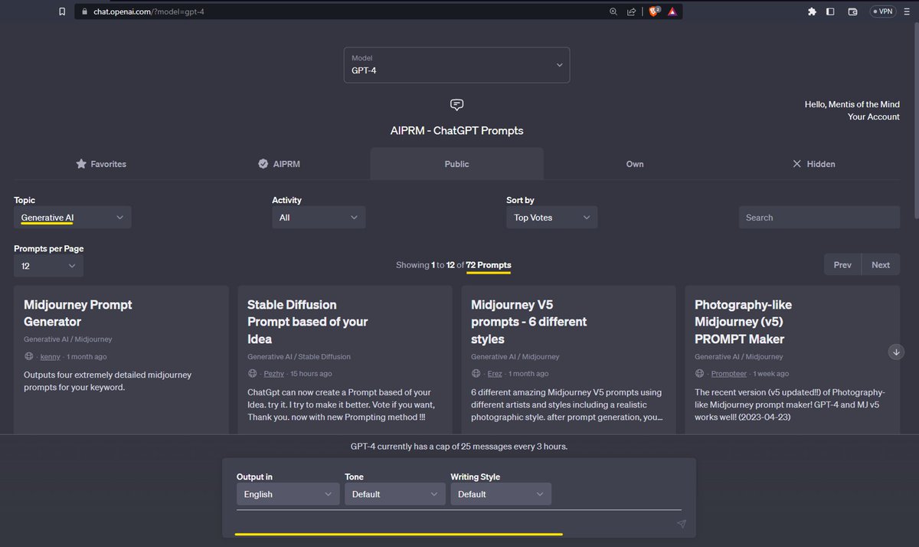The height and width of the screenshot is (547, 919).
Task: Click the globe icon beside Prompteer
Action: (700, 374)
